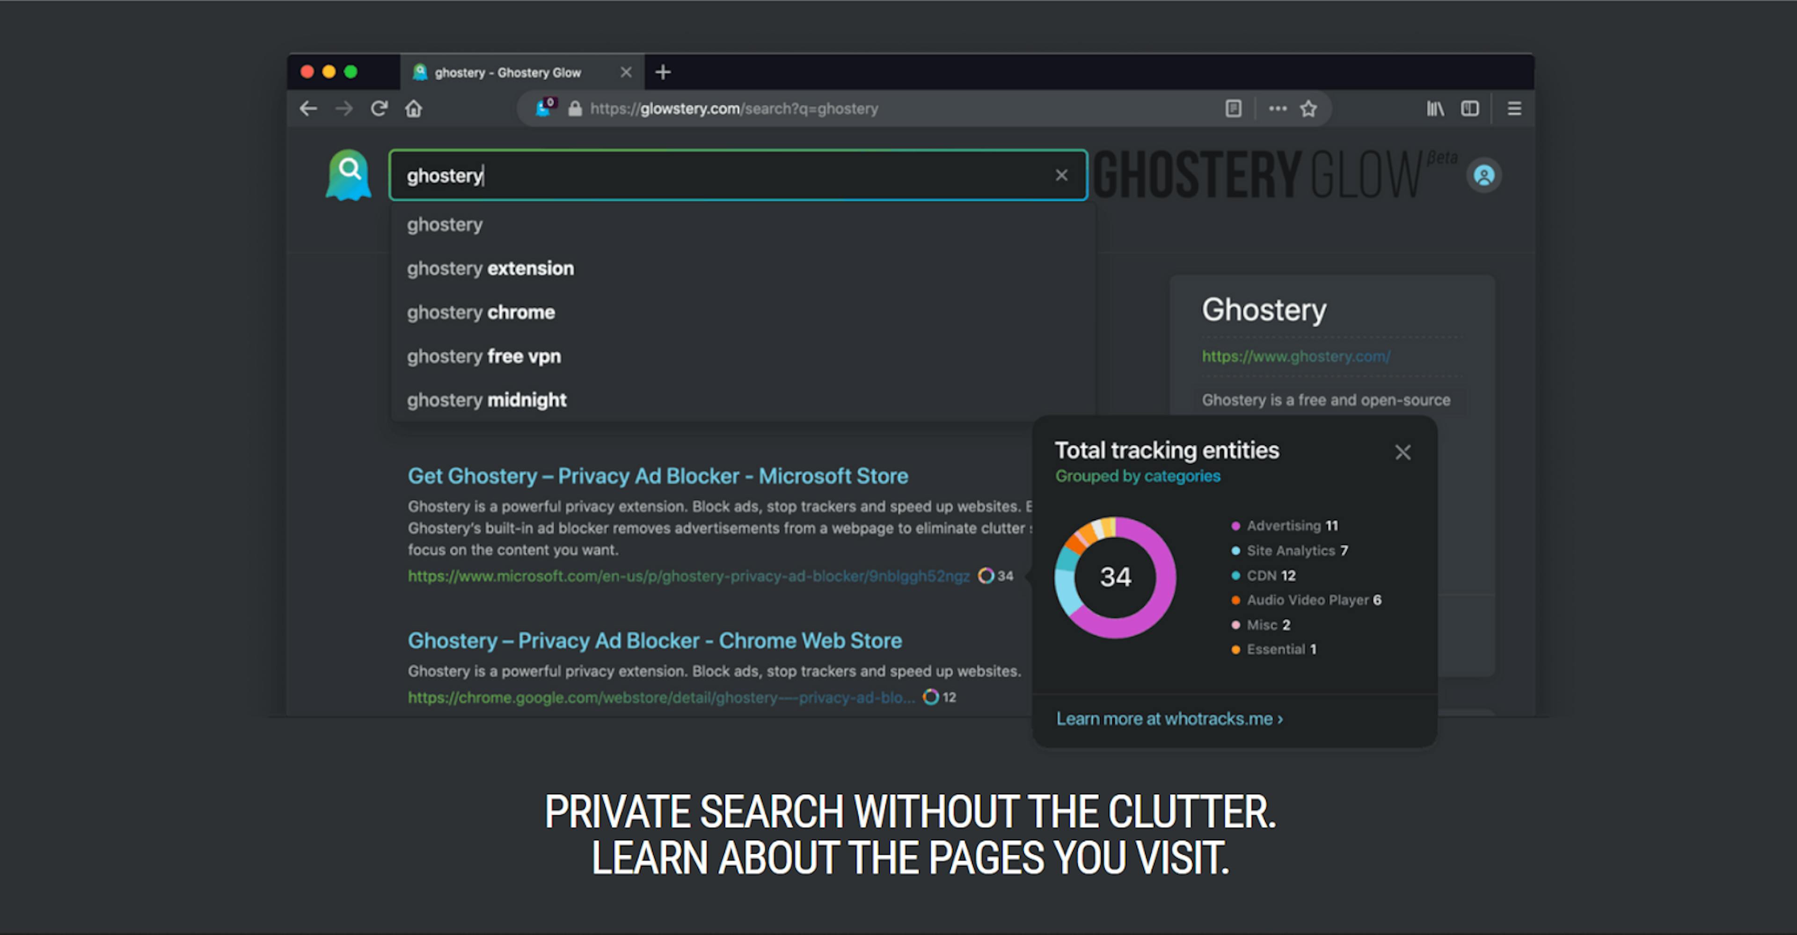Image resolution: width=1797 pixels, height=935 pixels.
Task: Select the plain 'ghostery' suggestion
Action: pos(742,225)
